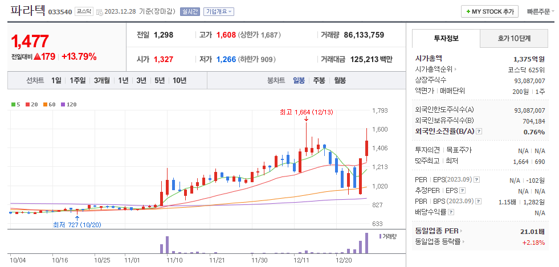Image resolution: width=559 pixels, height=267 pixels.
Task: Click the 상장주식수 label
Action: tap(431, 80)
